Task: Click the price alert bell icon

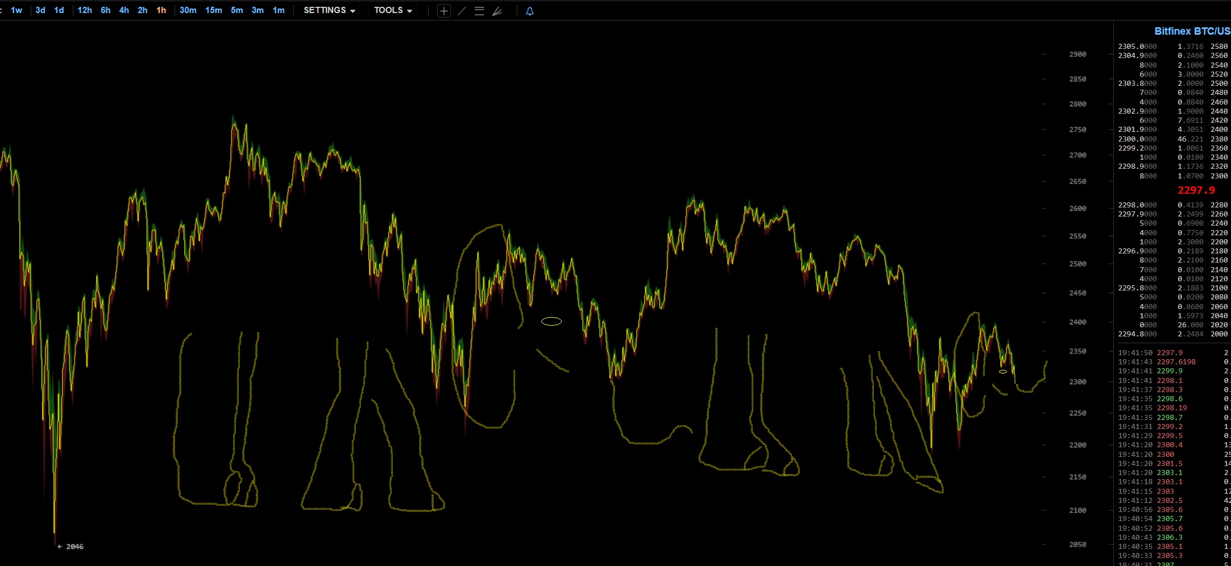Action: click(x=530, y=11)
